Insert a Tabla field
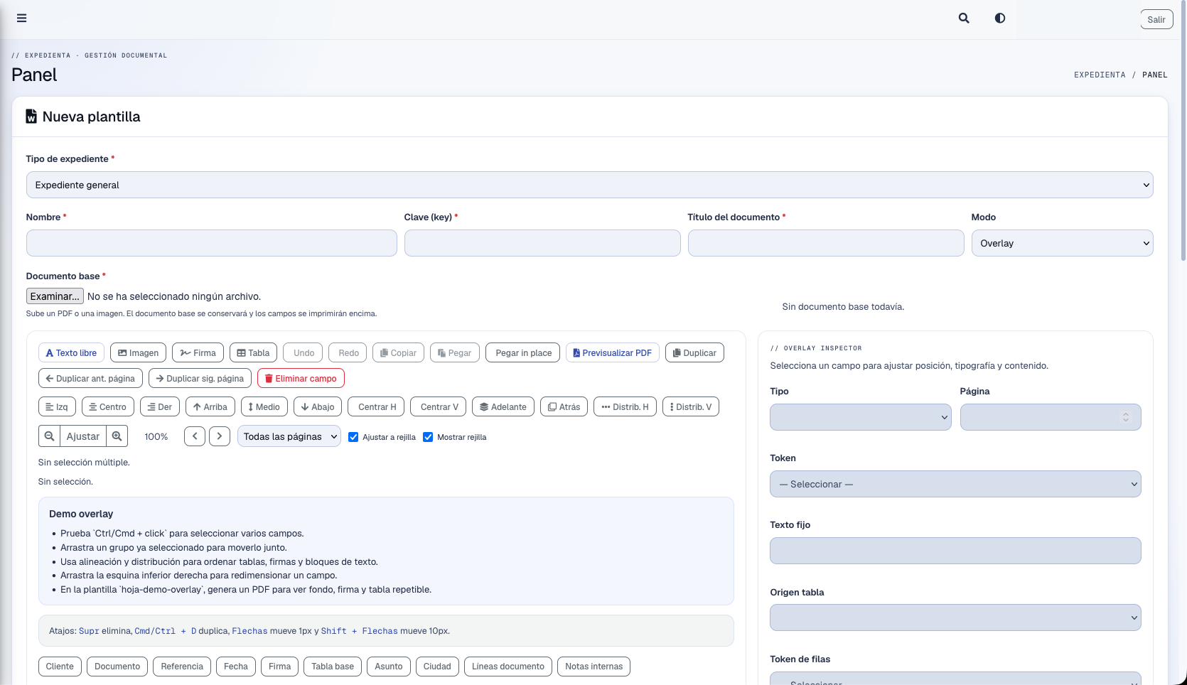Screen dimensions: 1187x685 [254, 353]
